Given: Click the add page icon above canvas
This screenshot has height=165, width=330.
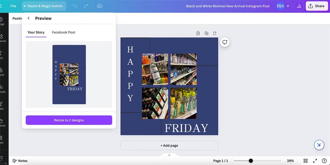Looking at the screenshot, I should coord(215,33).
